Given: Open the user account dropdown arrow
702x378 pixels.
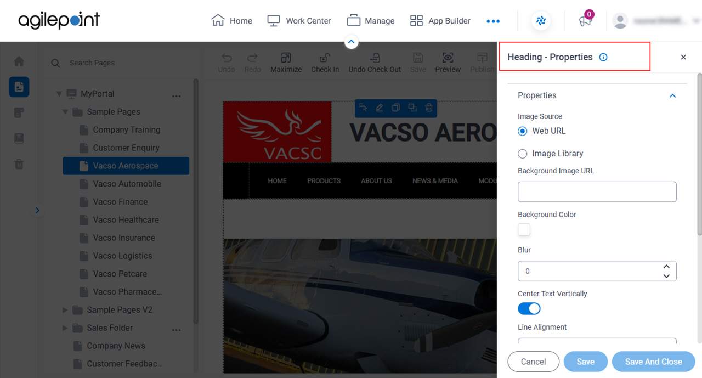Looking at the screenshot, I should point(696,21).
